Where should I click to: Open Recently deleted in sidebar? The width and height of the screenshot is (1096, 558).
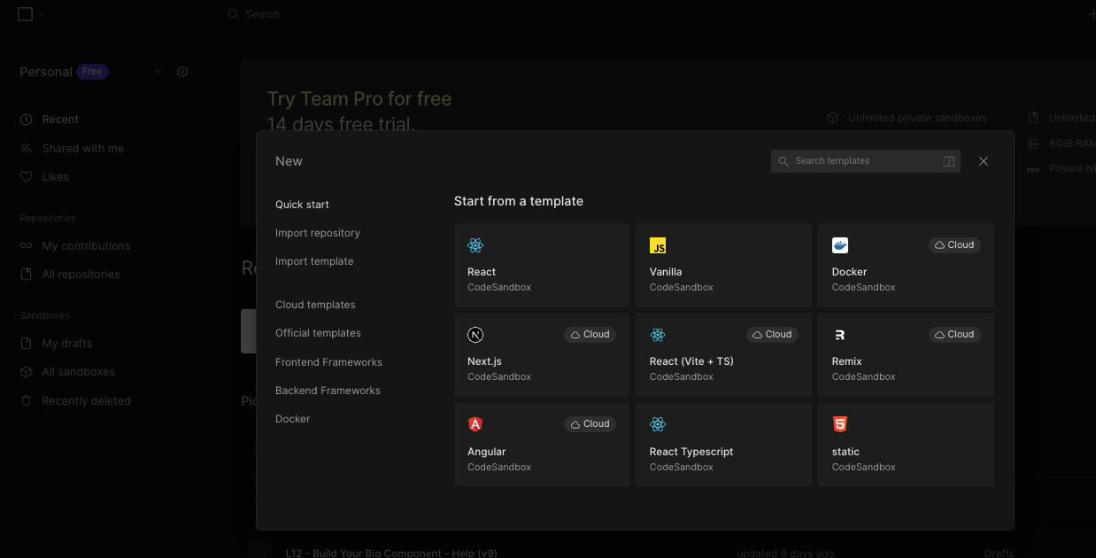click(86, 401)
